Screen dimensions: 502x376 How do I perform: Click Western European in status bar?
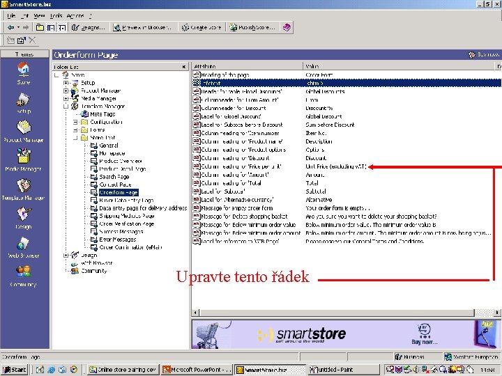pyautogui.click(x=472, y=357)
